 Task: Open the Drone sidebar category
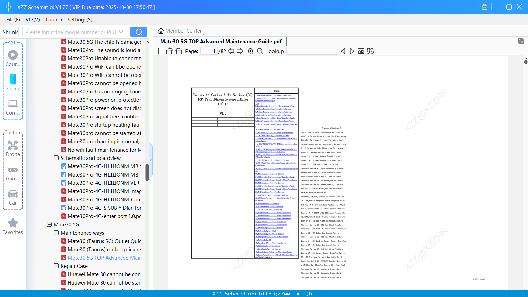pos(13,148)
